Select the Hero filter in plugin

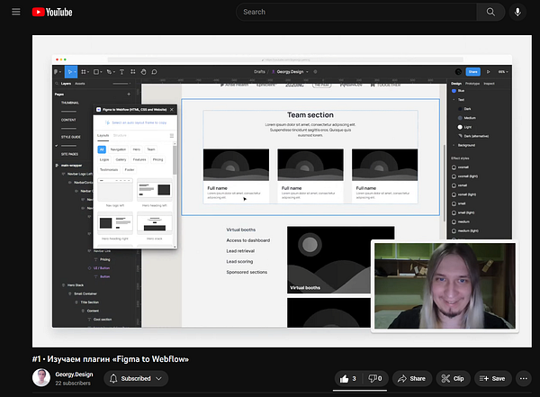(137, 149)
